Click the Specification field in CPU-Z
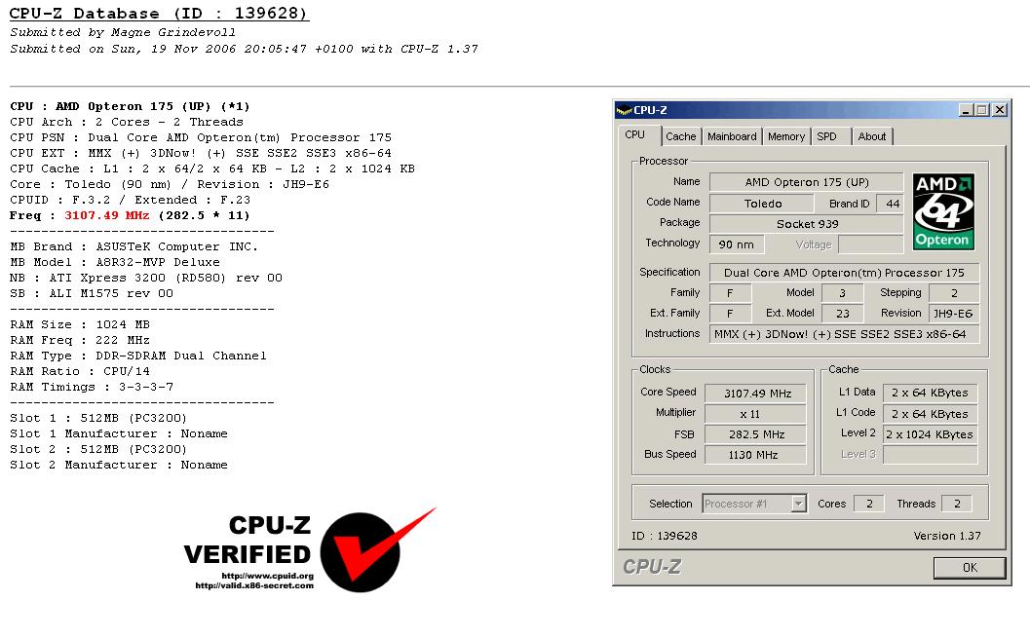The height and width of the screenshot is (638, 1030). point(844,273)
